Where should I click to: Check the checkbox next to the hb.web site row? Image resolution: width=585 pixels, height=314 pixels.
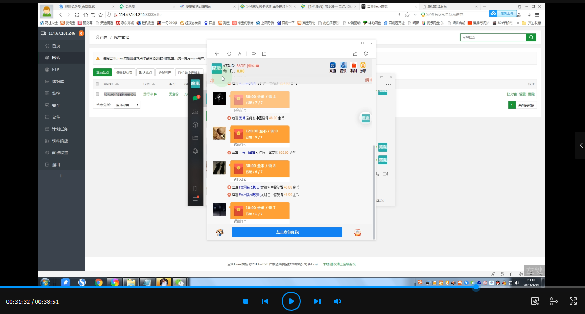click(x=97, y=94)
